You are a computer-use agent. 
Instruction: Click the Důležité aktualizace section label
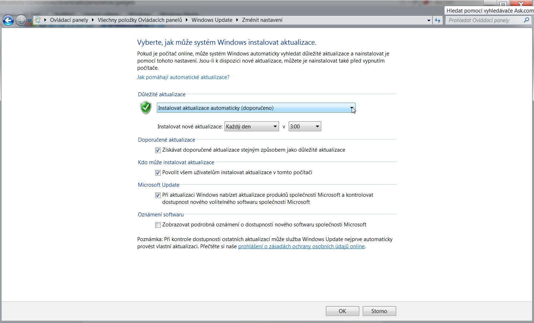pos(162,94)
